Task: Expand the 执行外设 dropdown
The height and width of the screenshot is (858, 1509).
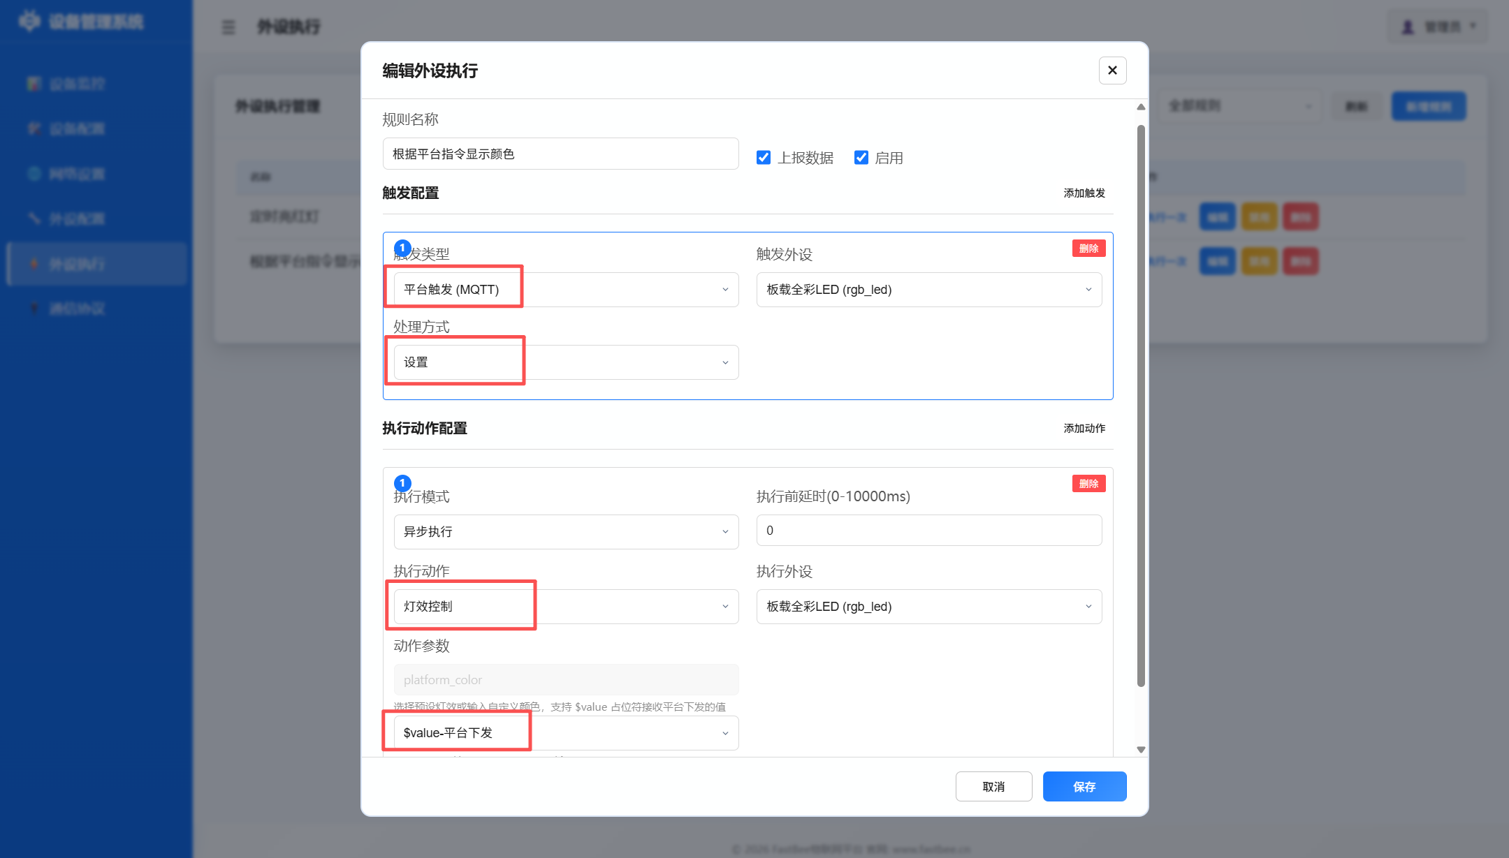Action: [x=929, y=607]
